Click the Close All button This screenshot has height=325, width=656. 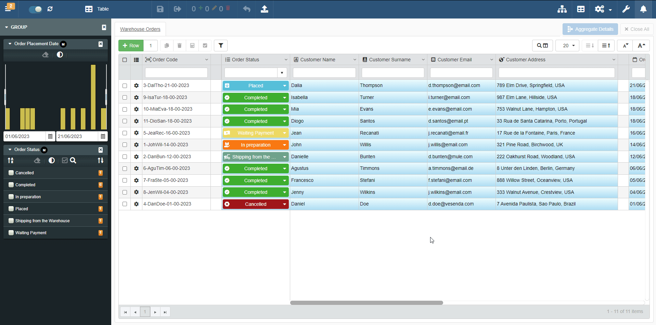[636, 29]
